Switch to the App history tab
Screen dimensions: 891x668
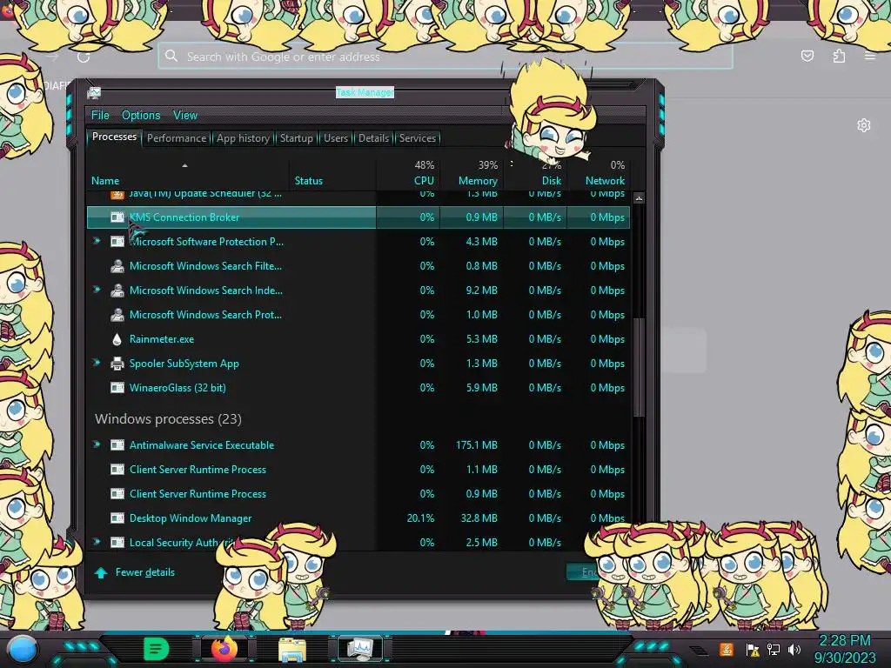tap(243, 138)
